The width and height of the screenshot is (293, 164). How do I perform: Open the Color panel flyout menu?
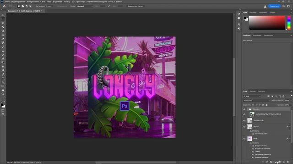pos(291,13)
